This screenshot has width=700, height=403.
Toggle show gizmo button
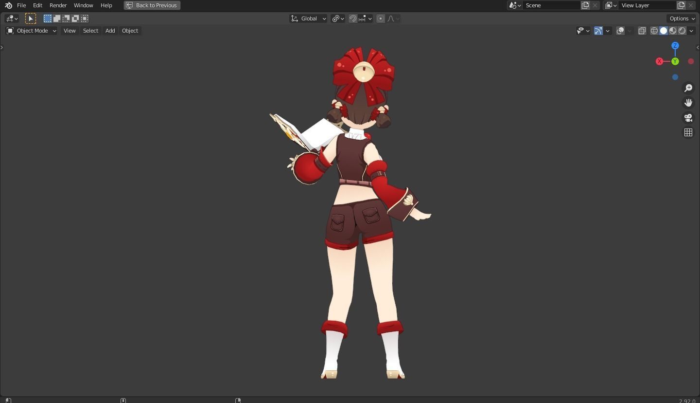click(x=598, y=31)
